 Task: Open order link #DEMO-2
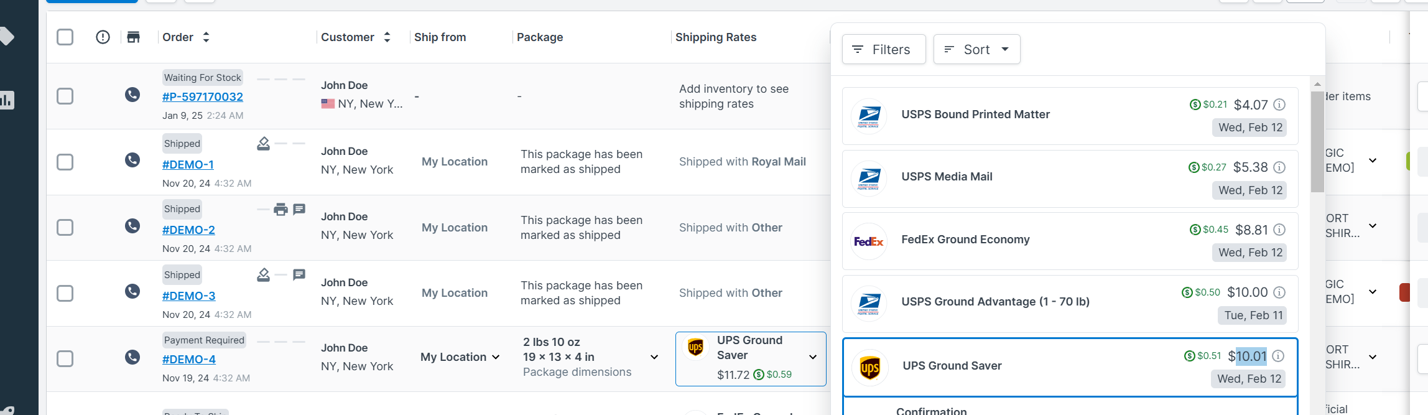(188, 230)
